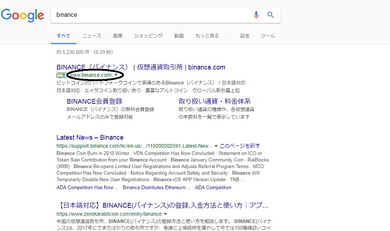The height and width of the screenshot is (231, 390).
Task: Open the BINANCE会員登録 sitelink
Action: [x=94, y=101]
